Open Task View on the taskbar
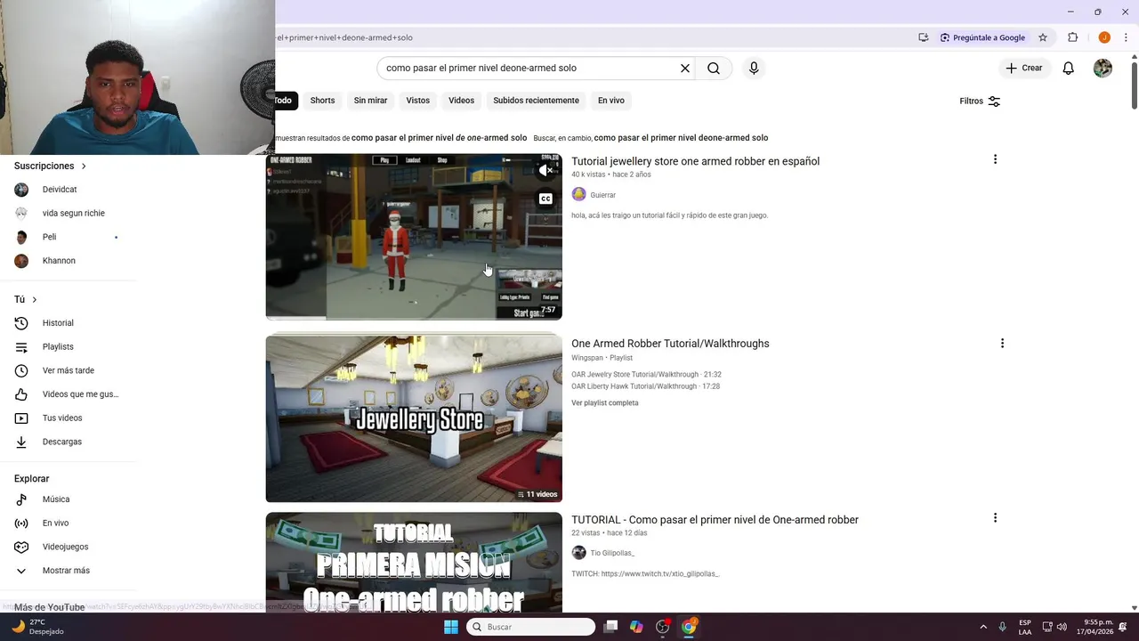This screenshot has height=641, width=1139. click(610, 627)
